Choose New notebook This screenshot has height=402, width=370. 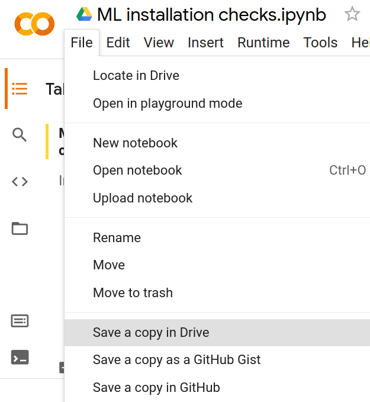[217, 143]
